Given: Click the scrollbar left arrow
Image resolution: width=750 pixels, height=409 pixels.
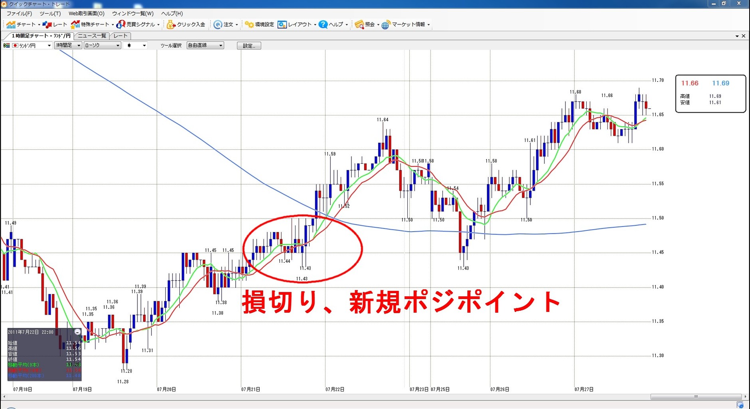Looking at the screenshot, I should 4,397.
